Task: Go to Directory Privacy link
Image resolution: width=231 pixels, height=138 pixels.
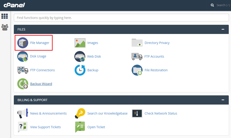Action: [157, 43]
